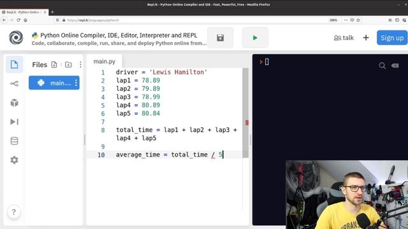This screenshot has width=408, height=229.
Task: Select main.py in file list
Action: click(54, 83)
